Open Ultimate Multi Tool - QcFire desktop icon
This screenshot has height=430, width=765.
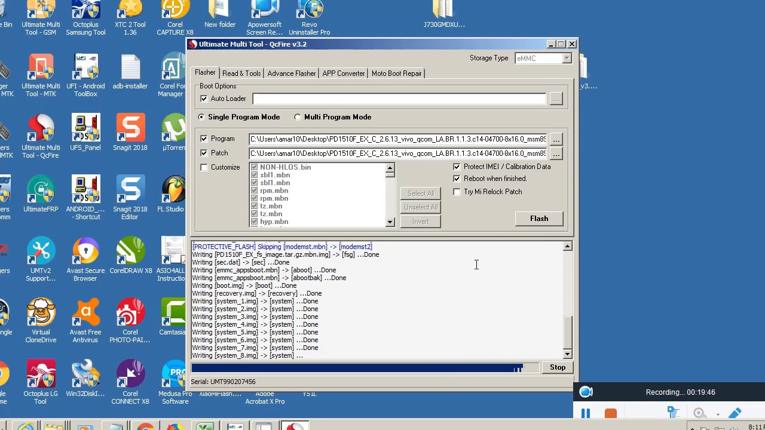(x=41, y=137)
